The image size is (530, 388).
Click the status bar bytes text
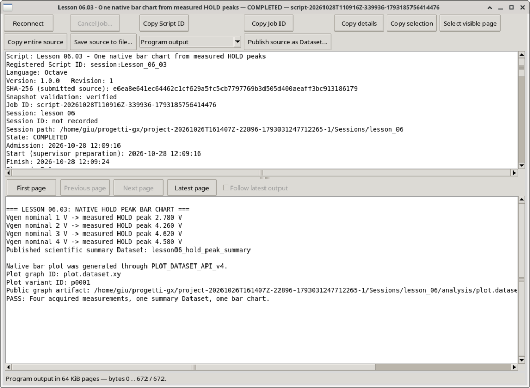tap(86, 379)
